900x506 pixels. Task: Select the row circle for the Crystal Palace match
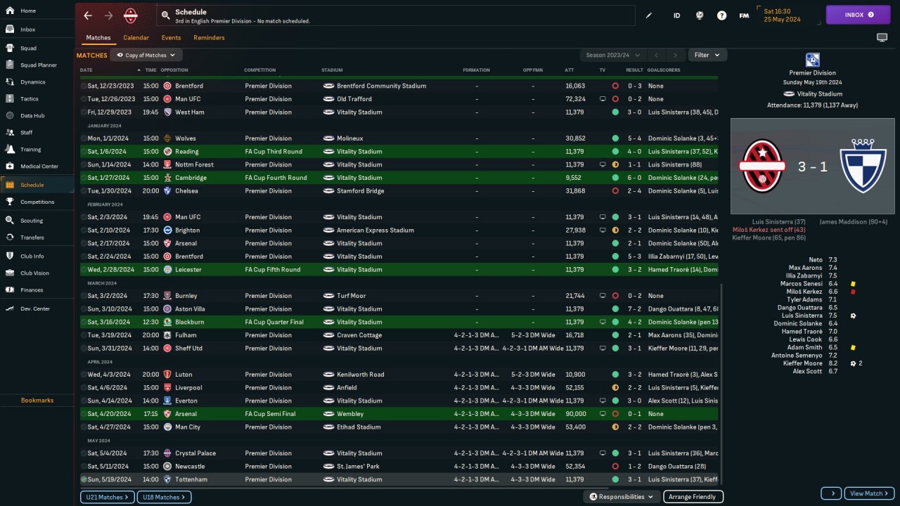(x=84, y=453)
